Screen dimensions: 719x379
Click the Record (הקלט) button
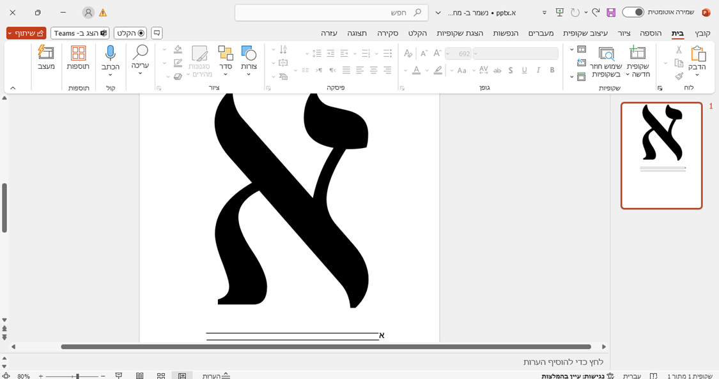click(130, 33)
